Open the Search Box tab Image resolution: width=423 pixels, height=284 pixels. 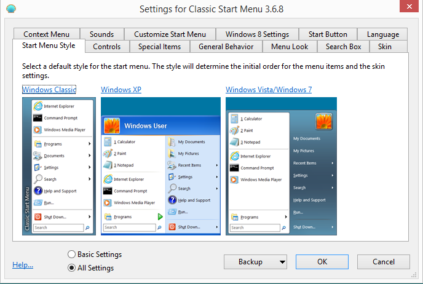(x=344, y=47)
